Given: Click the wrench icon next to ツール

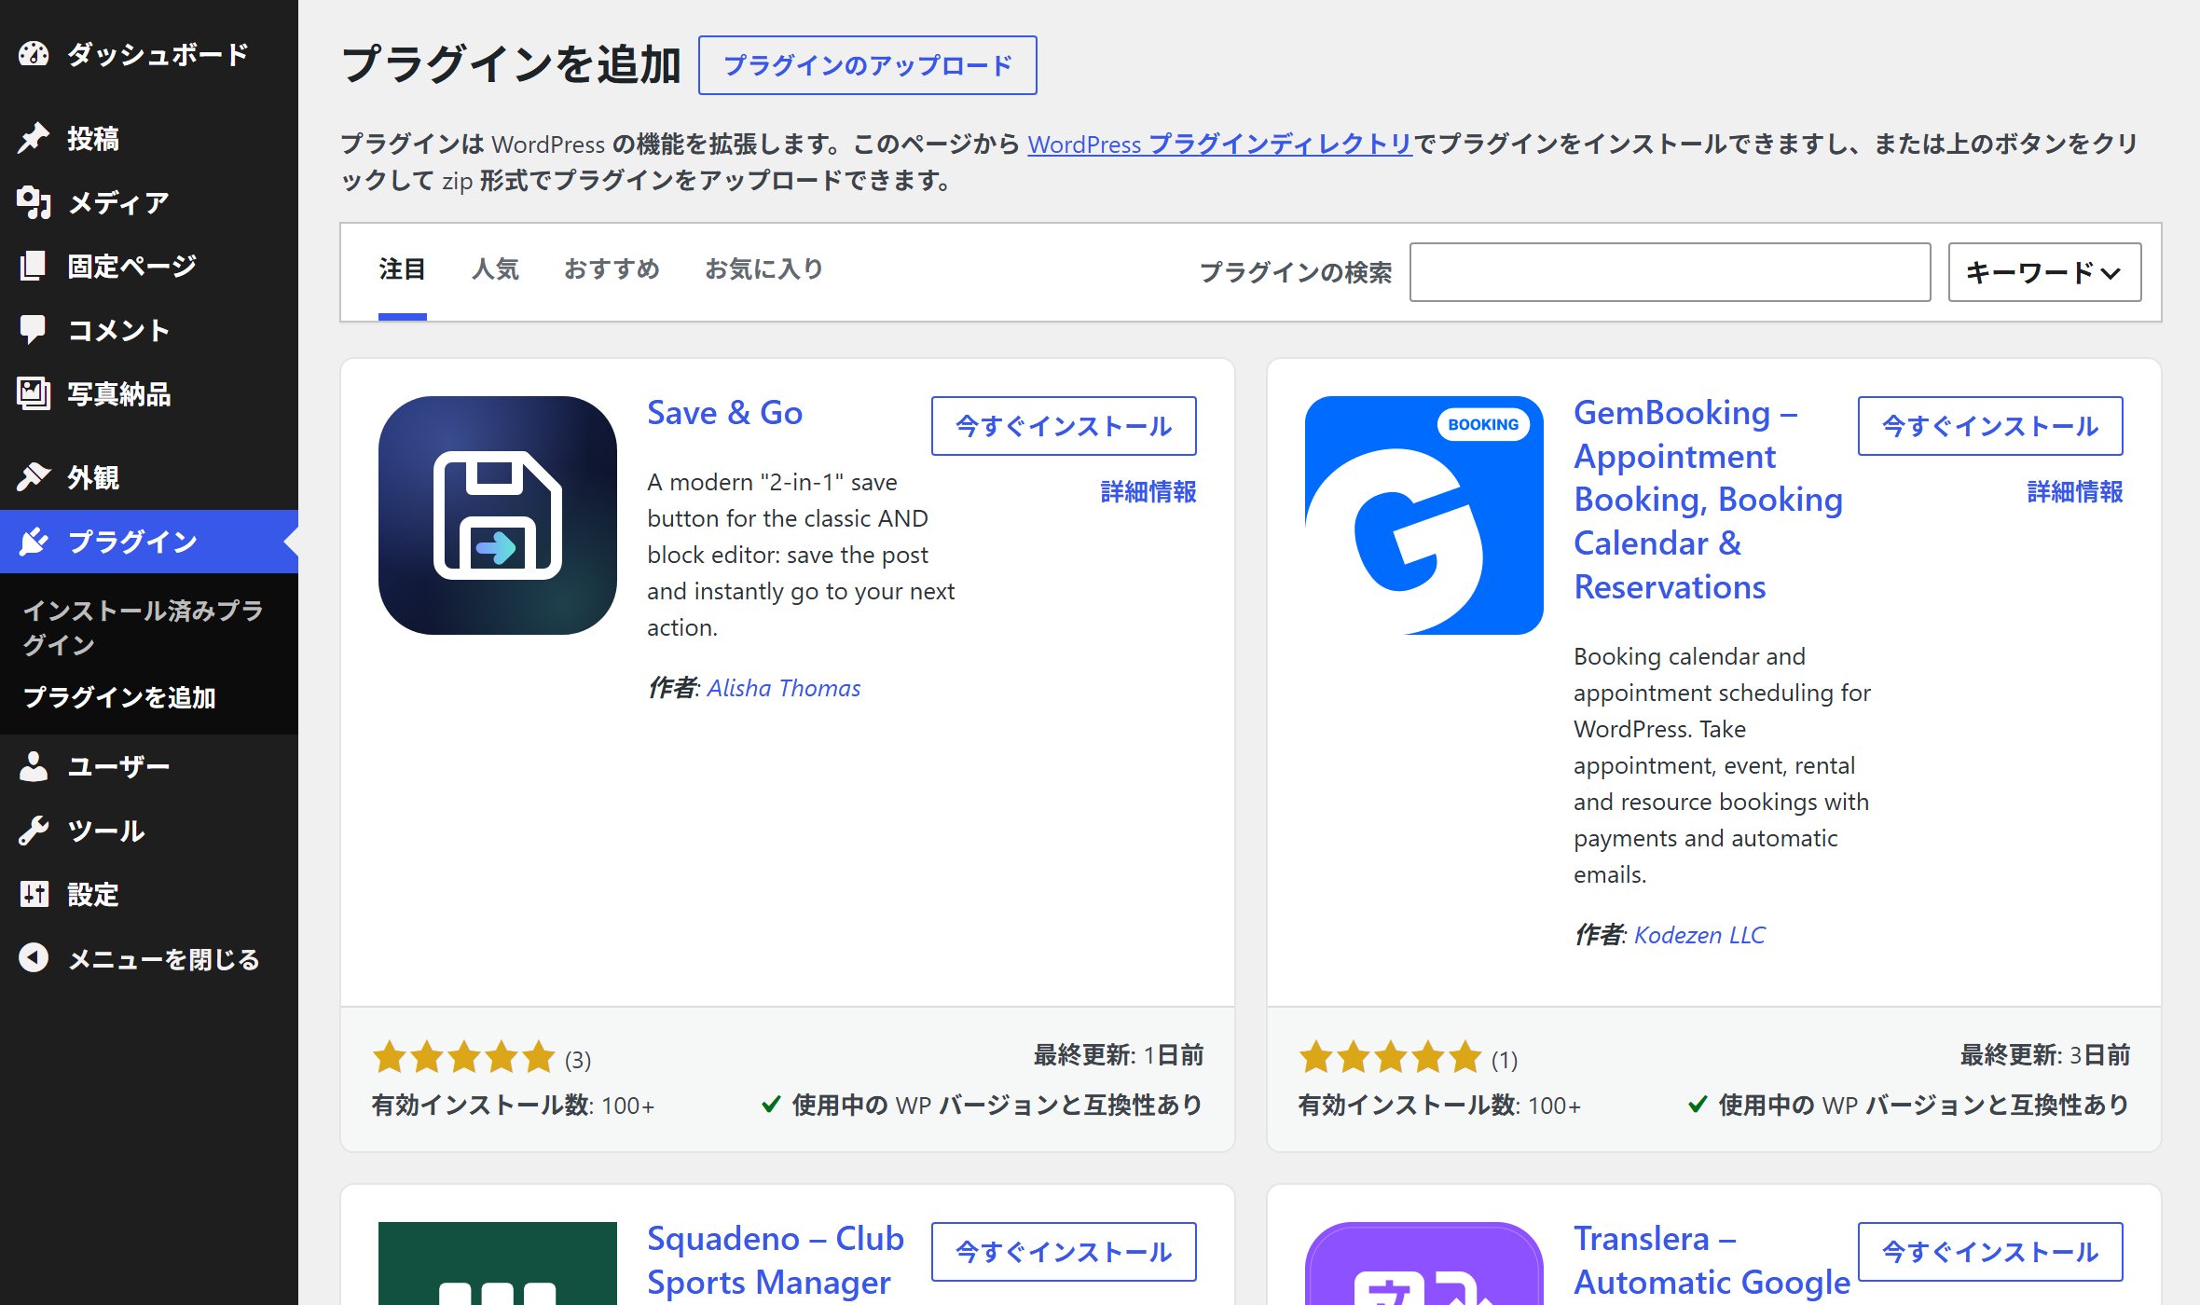Looking at the screenshot, I should point(34,831).
